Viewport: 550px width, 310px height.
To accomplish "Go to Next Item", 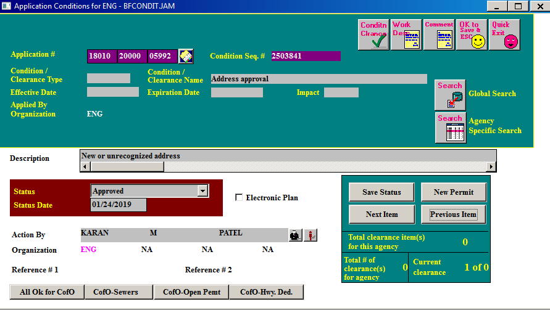I will coord(381,214).
